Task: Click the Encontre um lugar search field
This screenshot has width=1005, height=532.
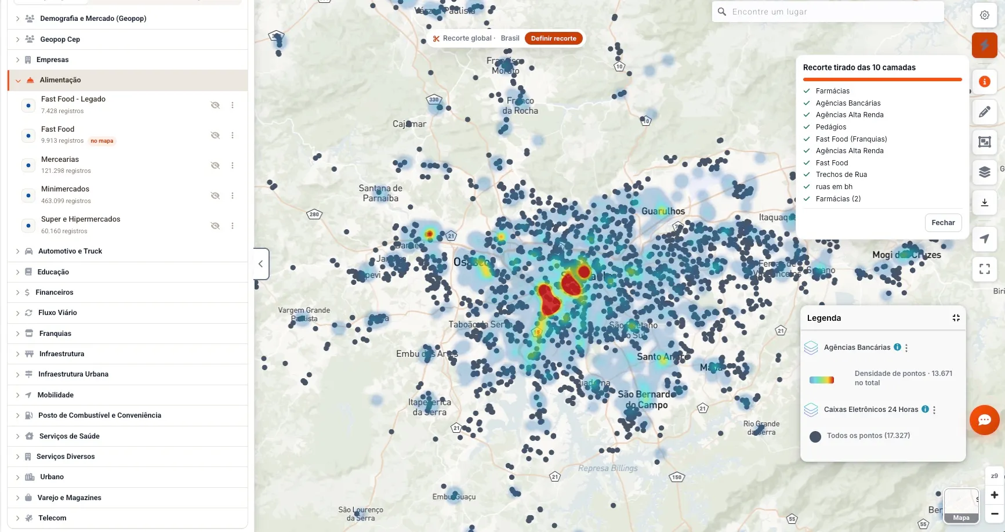Action: tap(828, 12)
